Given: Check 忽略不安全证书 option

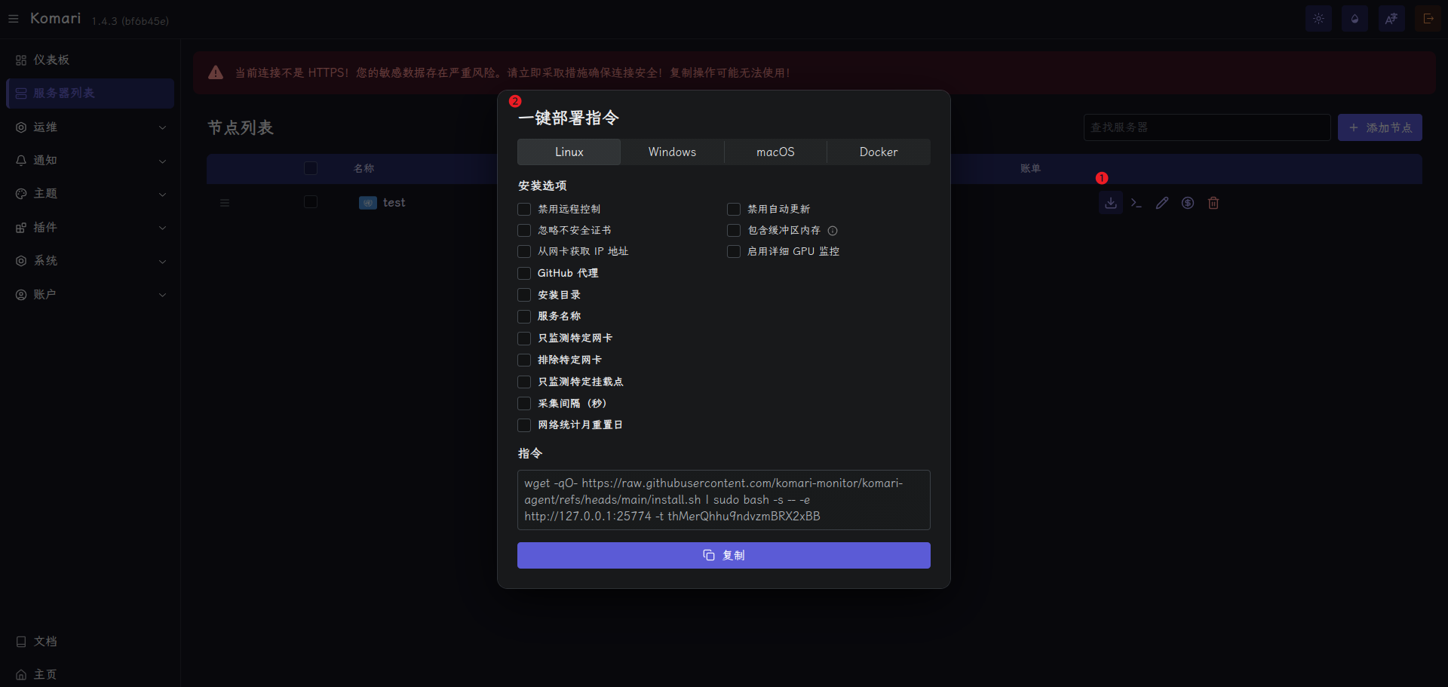Looking at the screenshot, I should 524,230.
